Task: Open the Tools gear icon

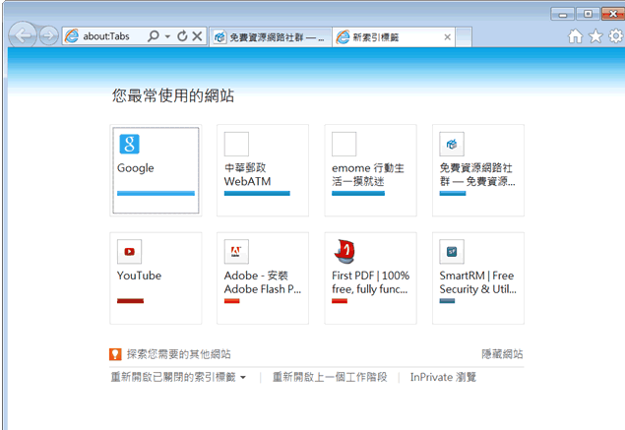Action: (616, 36)
